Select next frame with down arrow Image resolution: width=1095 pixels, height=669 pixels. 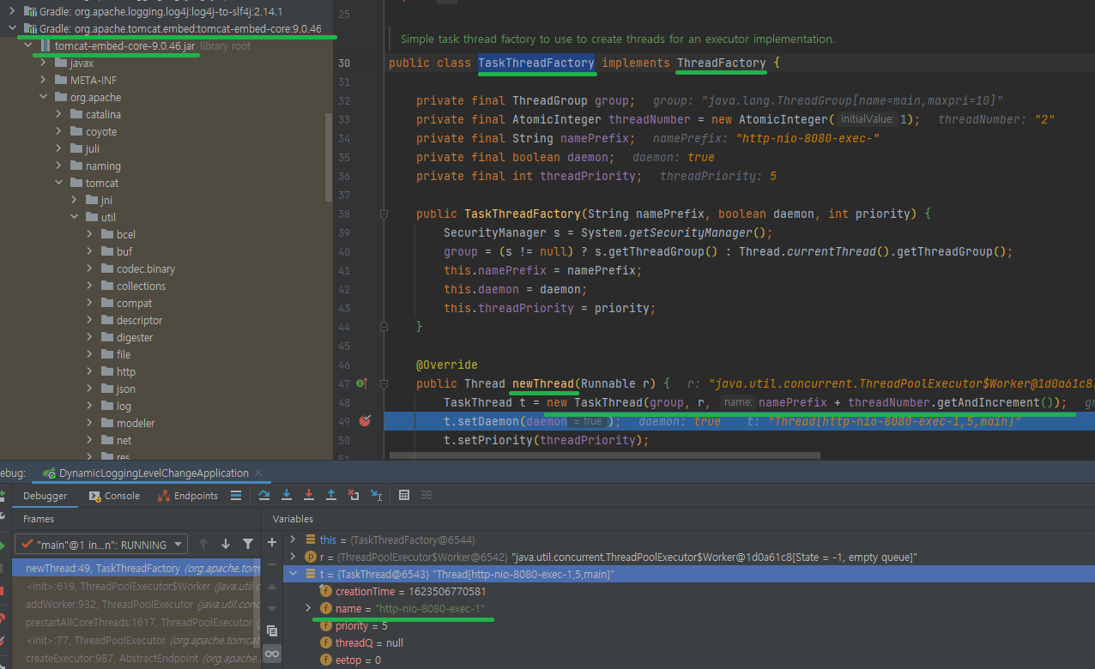pos(226,544)
